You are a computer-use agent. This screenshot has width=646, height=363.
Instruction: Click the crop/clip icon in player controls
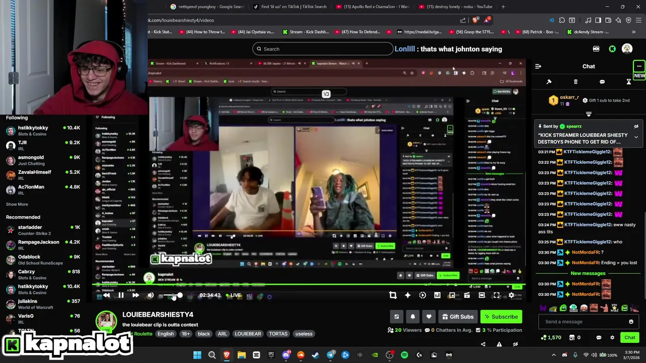click(x=393, y=295)
